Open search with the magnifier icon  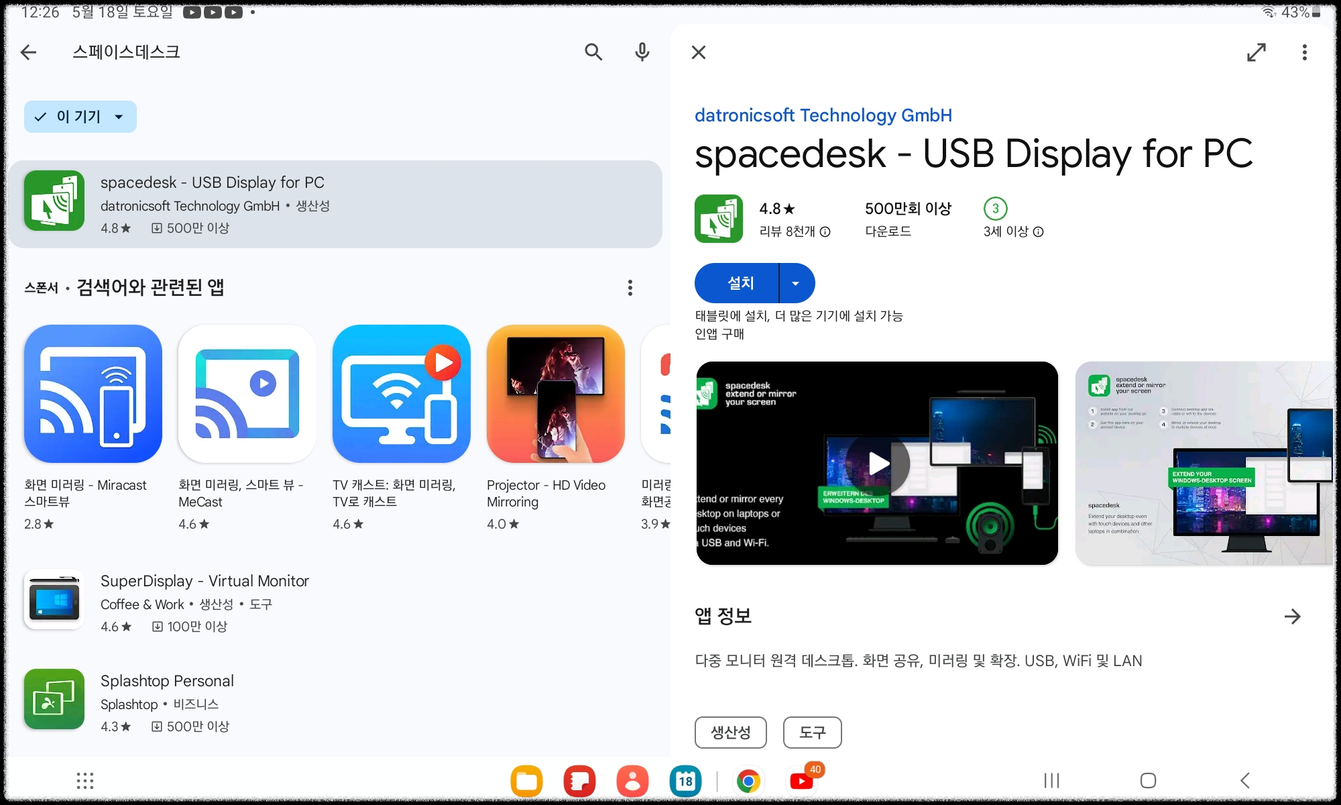point(593,52)
